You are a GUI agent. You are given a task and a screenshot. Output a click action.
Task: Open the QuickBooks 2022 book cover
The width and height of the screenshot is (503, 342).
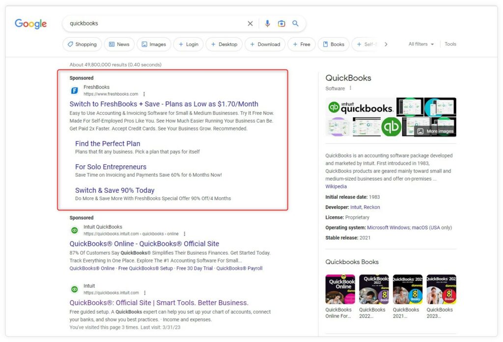[374, 289]
